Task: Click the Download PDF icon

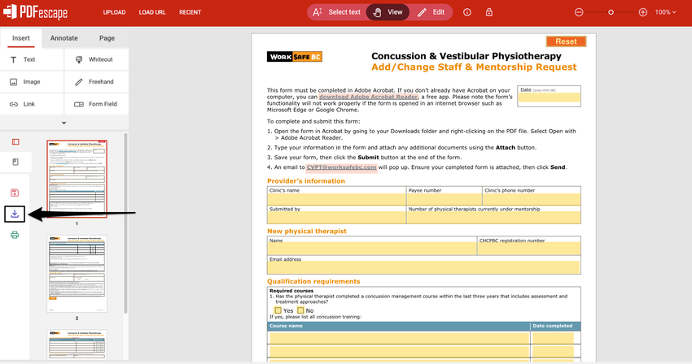Action: pyautogui.click(x=15, y=214)
